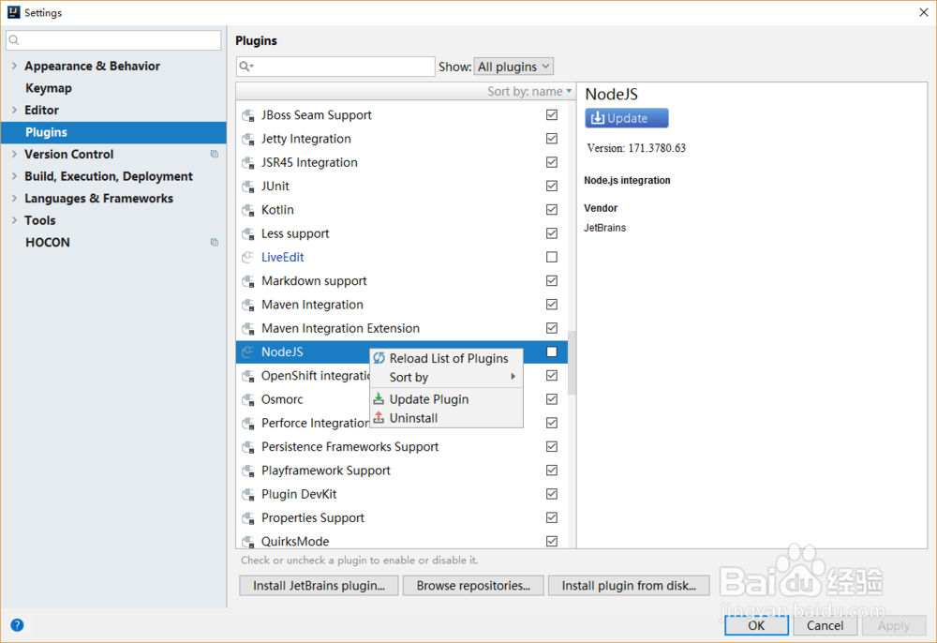Image resolution: width=937 pixels, height=643 pixels.
Task: Open HOCON settings
Action: tap(48, 242)
